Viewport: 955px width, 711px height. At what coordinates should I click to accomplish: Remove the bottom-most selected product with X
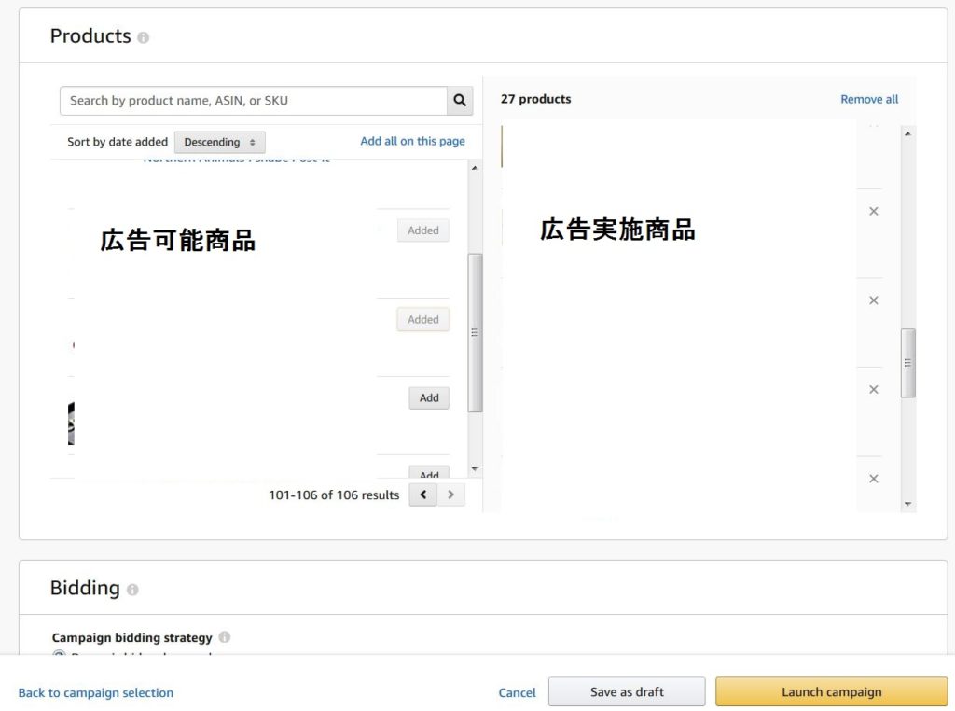874,479
